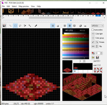Pick a bright green palette swatch
107x105 pixels.
[x=65, y=38]
